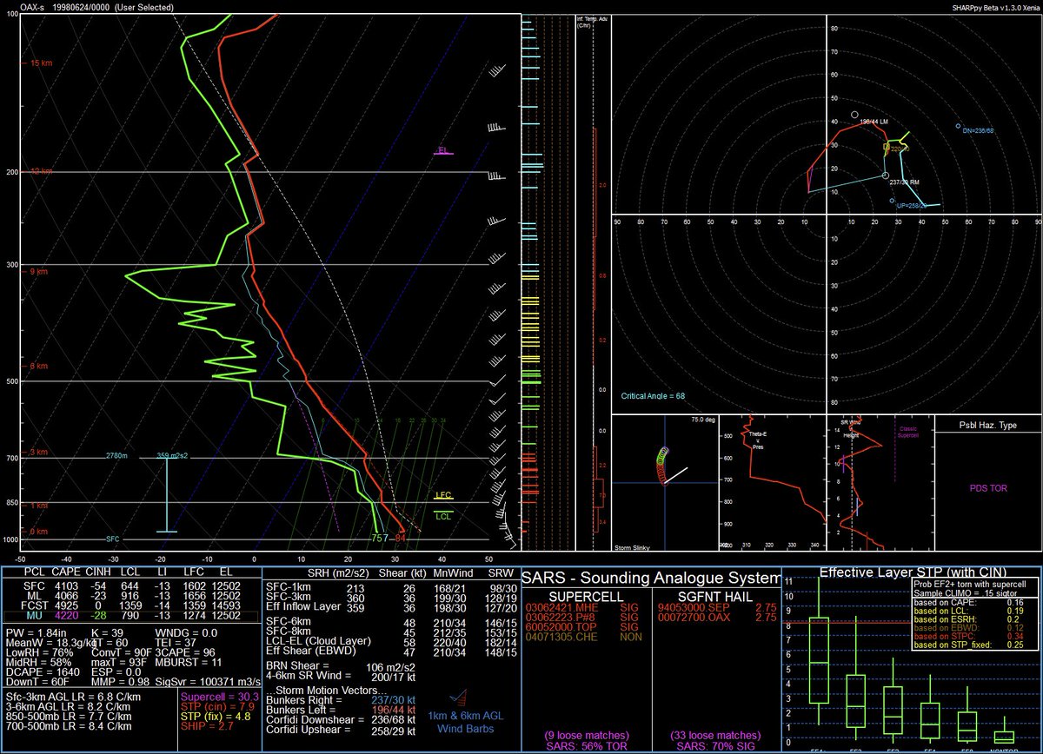Click the '2780m' effective inflow label

click(x=117, y=455)
